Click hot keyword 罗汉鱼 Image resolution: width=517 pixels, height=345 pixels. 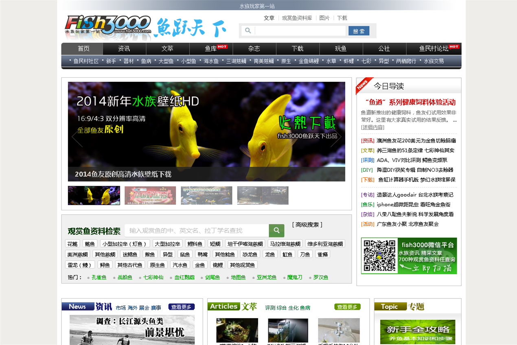pos(321,277)
